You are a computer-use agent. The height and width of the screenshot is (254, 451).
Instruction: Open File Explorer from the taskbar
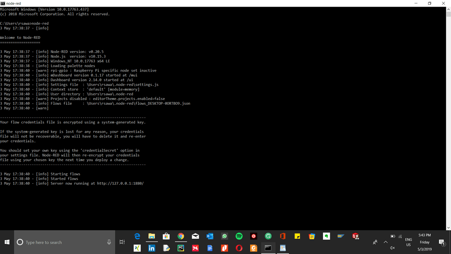[152, 236]
